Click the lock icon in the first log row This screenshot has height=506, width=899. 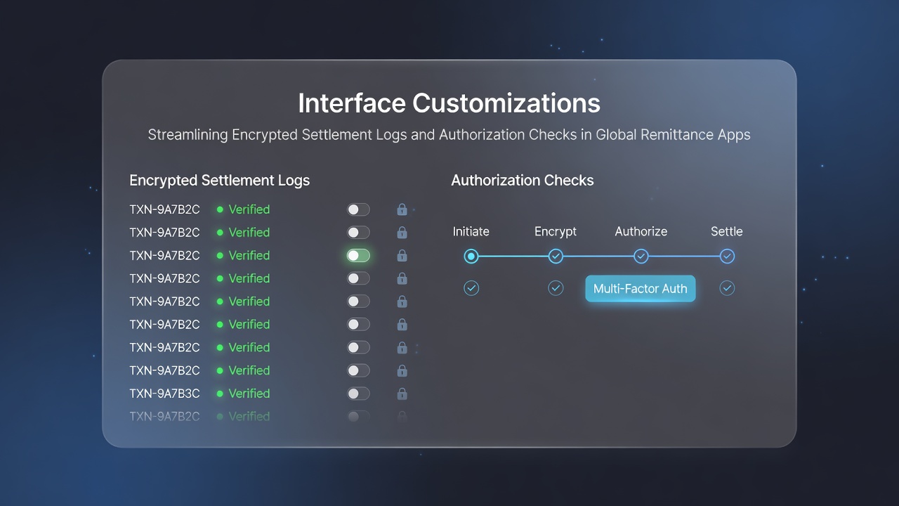(x=402, y=209)
